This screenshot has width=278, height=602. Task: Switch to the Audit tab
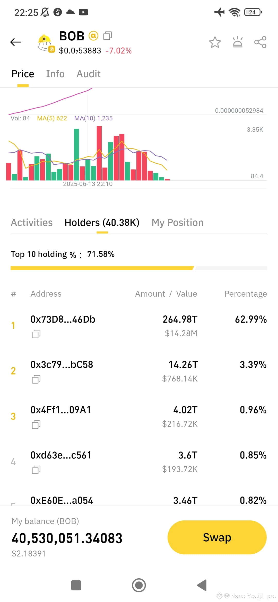89,74
